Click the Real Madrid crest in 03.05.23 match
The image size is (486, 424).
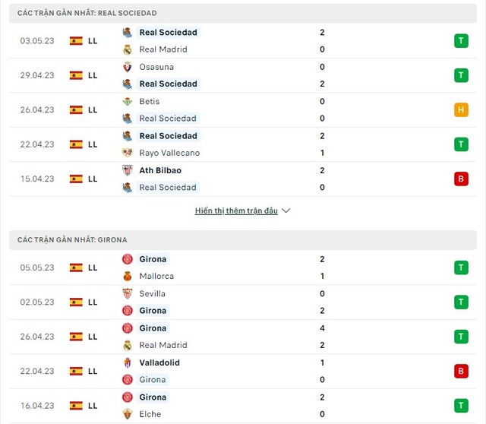[x=128, y=49]
